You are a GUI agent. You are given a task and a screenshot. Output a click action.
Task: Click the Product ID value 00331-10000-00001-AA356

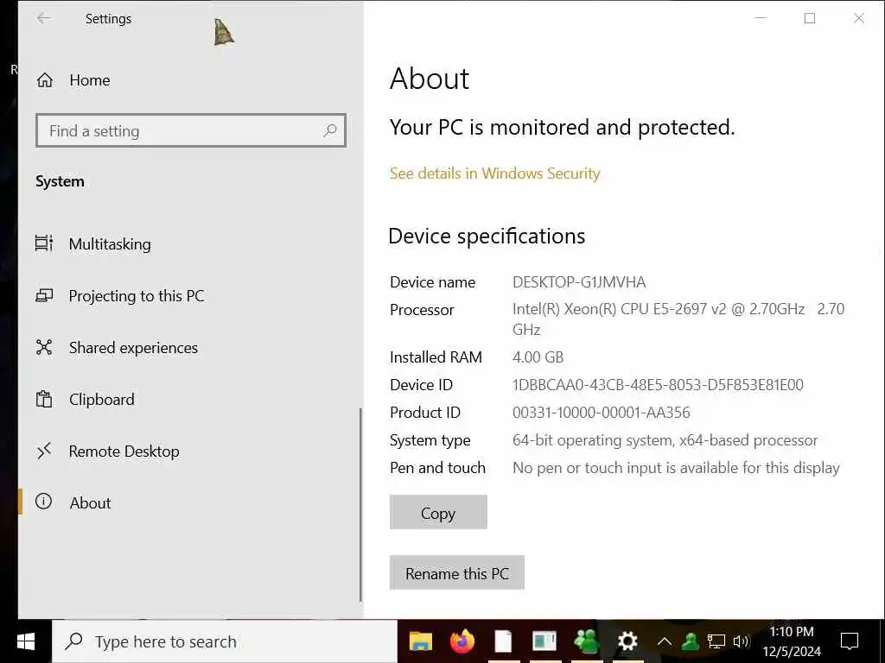[602, 413]
